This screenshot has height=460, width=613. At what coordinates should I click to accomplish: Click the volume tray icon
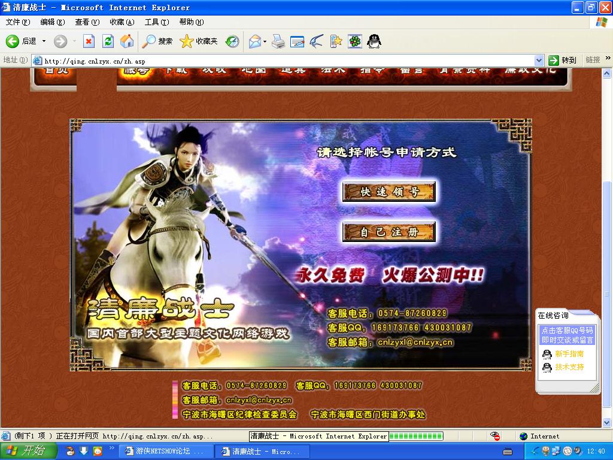pyautogui.click(x=577, y=452)
